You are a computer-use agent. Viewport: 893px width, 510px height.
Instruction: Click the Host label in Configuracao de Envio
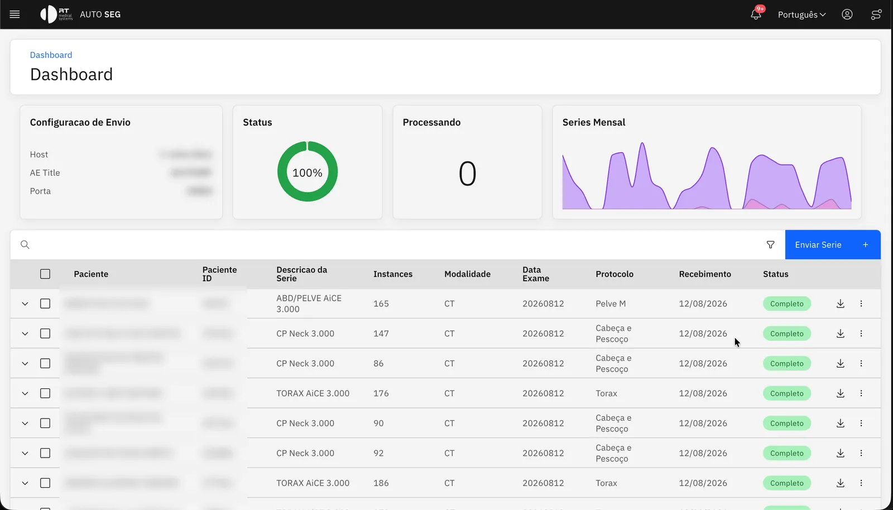coord(39,155)
